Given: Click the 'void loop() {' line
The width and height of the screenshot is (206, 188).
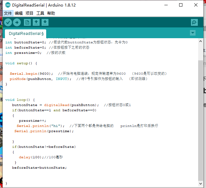Looking at the screenshot, I should [20, 100].
